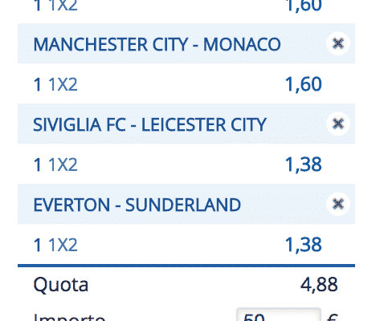Click the Quota label
384x321 pixels.
click(x=61, y=285)
